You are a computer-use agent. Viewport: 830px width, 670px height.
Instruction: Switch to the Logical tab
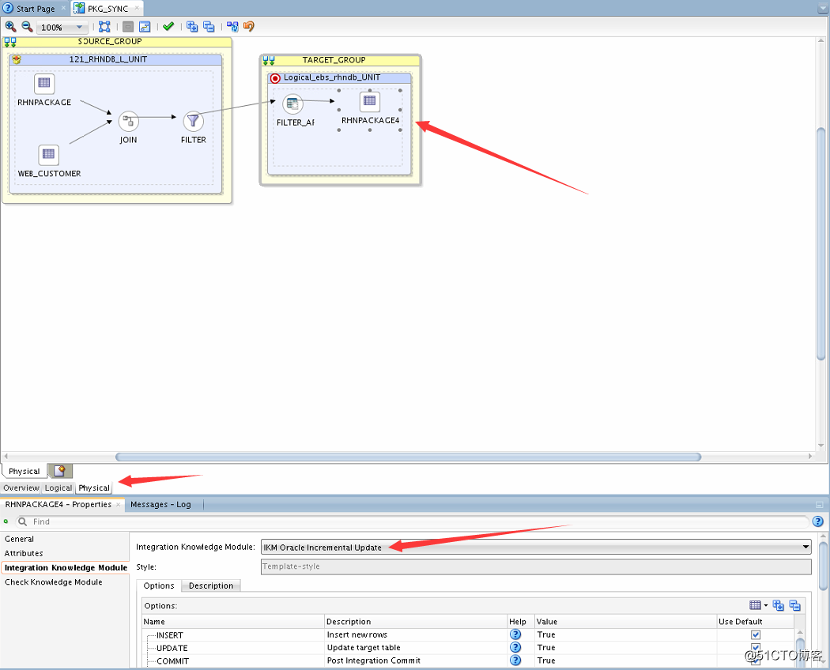(58, 487)
